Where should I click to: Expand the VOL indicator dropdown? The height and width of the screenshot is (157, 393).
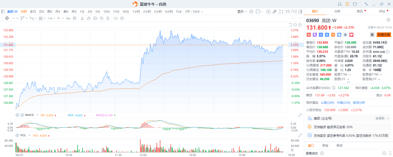(x=29, y=135)
